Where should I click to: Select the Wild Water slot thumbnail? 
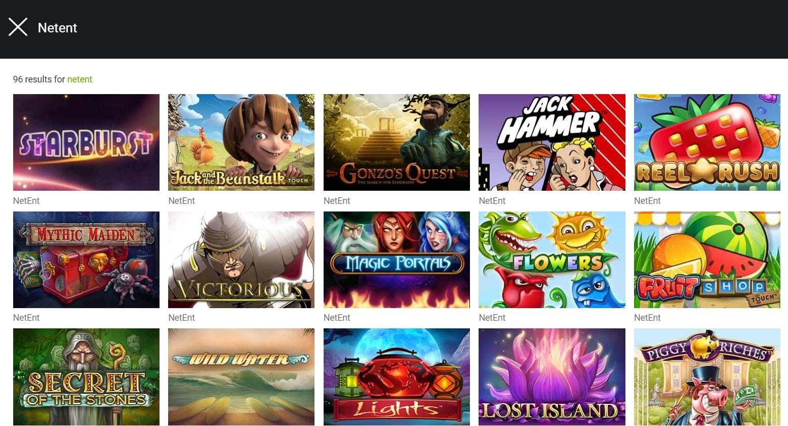tap(241, 377)
